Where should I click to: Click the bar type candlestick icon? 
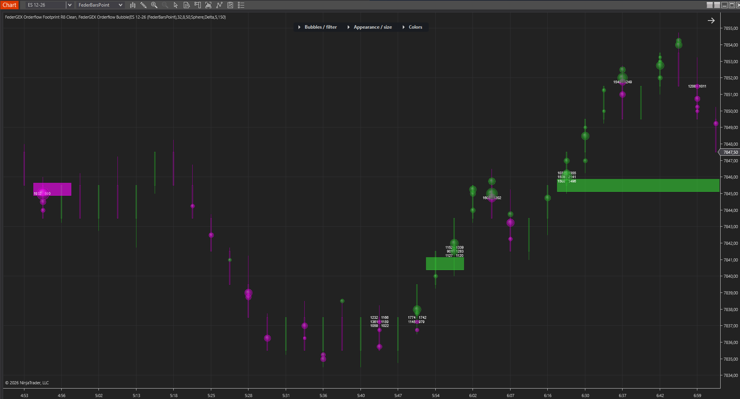[x=133, y=5]
